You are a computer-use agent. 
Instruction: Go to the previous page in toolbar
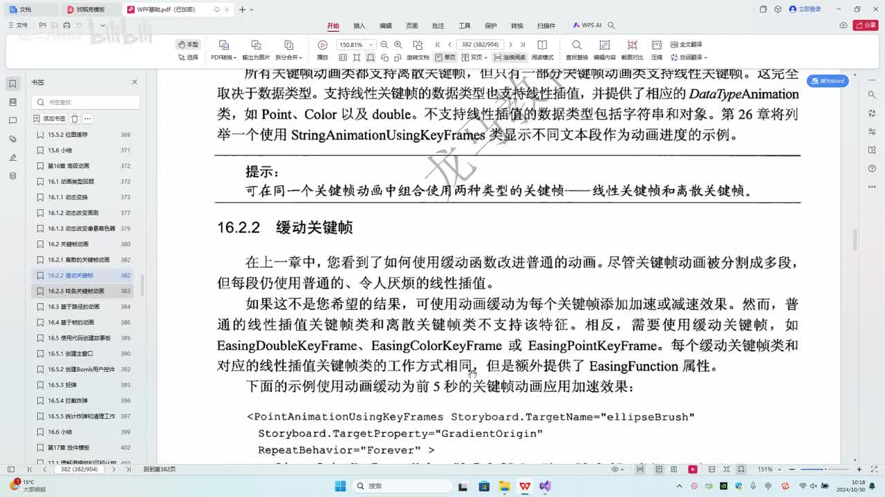pos(449,44)
